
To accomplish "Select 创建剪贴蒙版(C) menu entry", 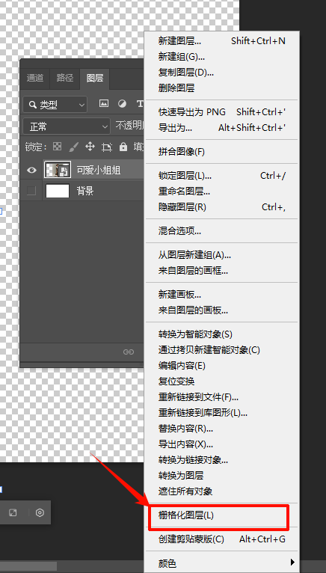I will 222,539.
